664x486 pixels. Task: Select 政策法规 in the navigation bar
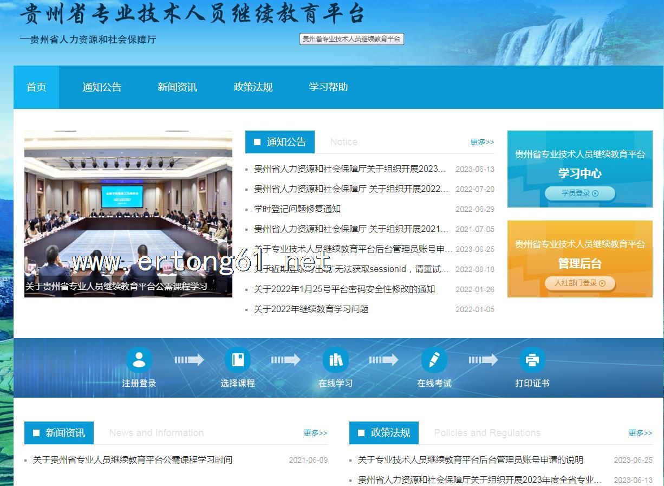click(253, 87)
